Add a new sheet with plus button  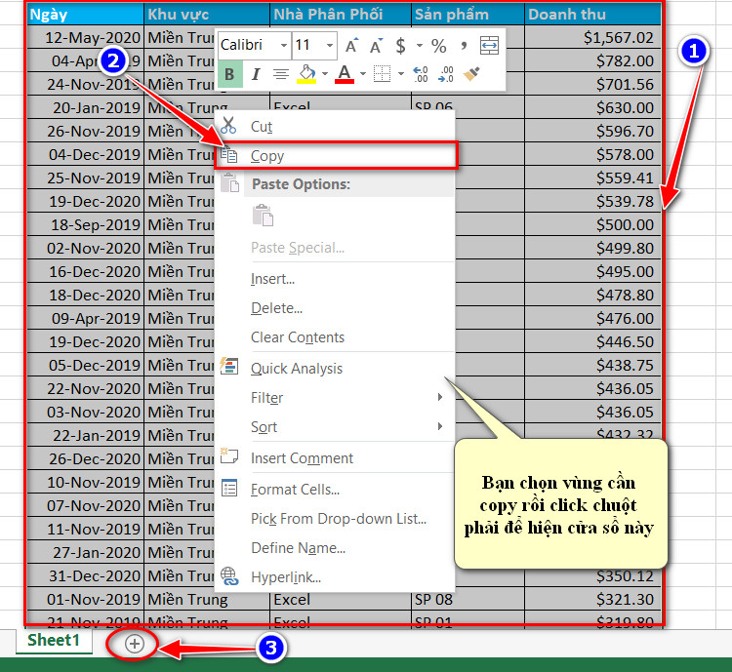tap(134, 644)
